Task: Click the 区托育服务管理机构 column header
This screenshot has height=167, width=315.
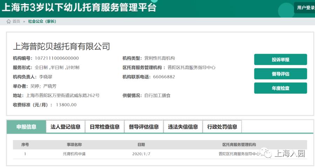Action: [x=239, y=145]
